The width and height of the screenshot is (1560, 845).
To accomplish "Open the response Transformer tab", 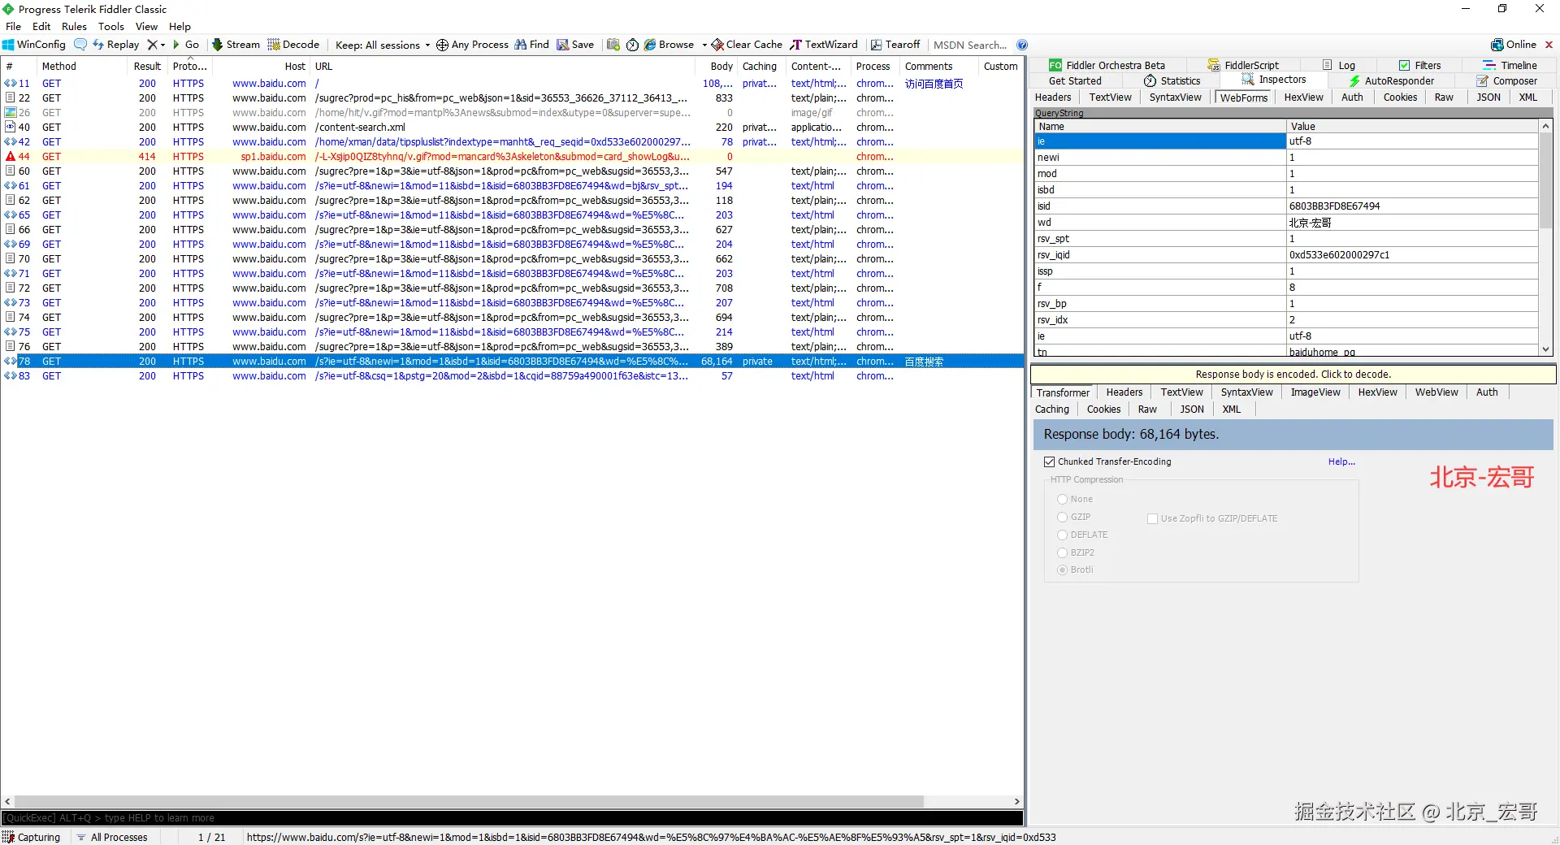I will pyautogui.click(x=1063, y=392).
